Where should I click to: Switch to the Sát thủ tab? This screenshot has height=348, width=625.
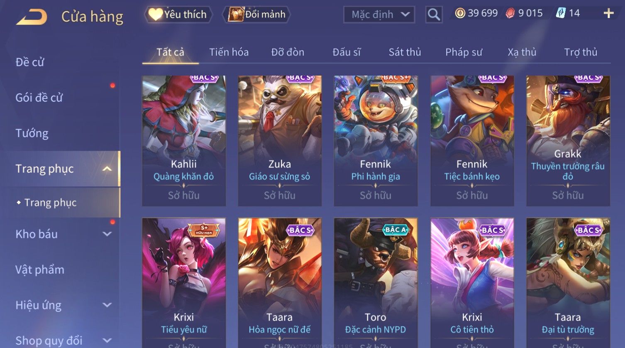(x=405, y=52)
